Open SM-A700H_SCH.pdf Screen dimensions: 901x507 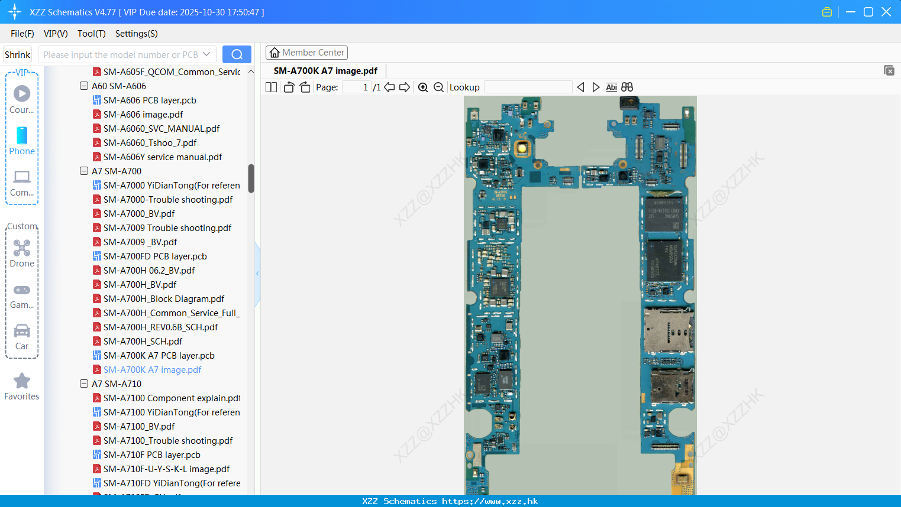click(x=143, y=342)
